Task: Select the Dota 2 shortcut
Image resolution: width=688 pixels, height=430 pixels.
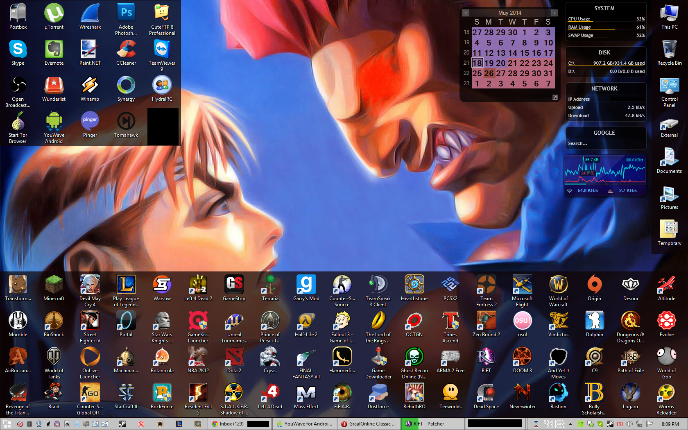Action: pyautogui.click(x=234, y=360)
